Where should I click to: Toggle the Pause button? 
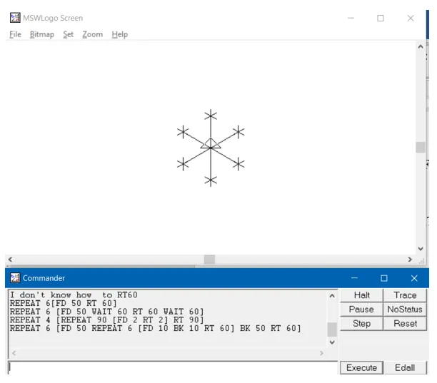pos(361,310)
